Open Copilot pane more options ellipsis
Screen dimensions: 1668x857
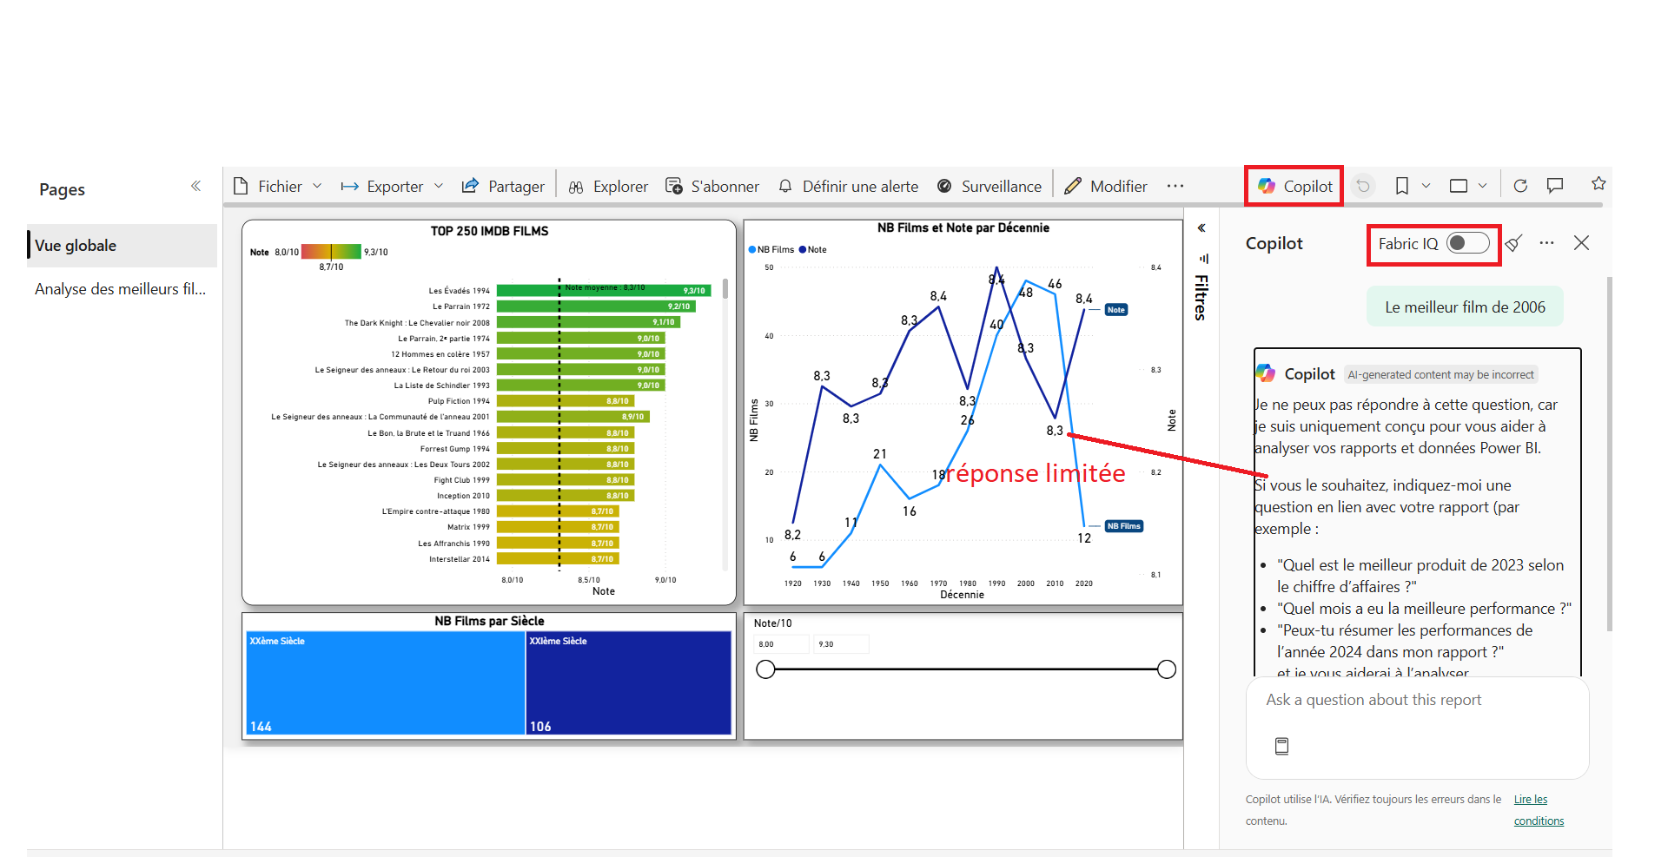pos(1546,243)
